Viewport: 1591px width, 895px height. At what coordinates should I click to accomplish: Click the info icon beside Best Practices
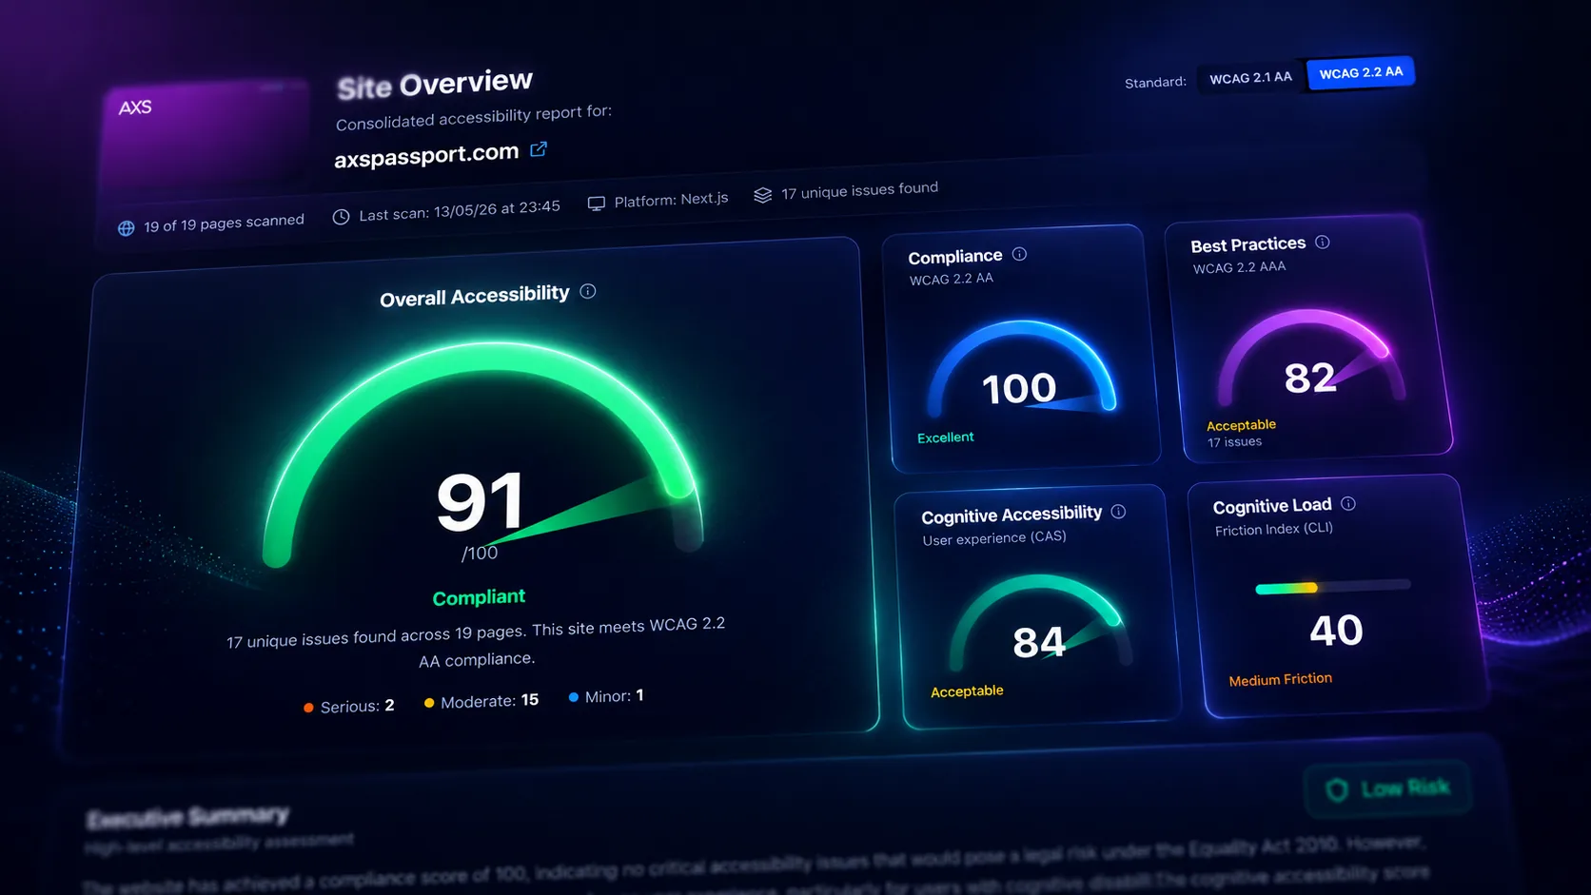click(x=1323, y=242)
